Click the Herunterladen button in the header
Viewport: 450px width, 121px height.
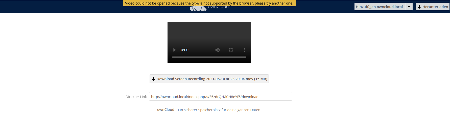(433, 7)
